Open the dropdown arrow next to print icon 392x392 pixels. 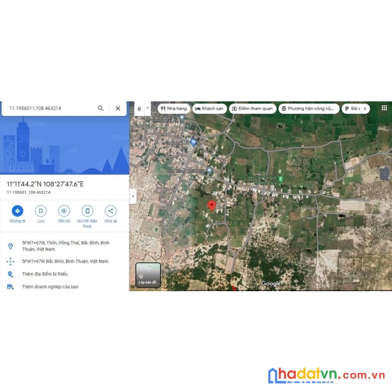147,108
